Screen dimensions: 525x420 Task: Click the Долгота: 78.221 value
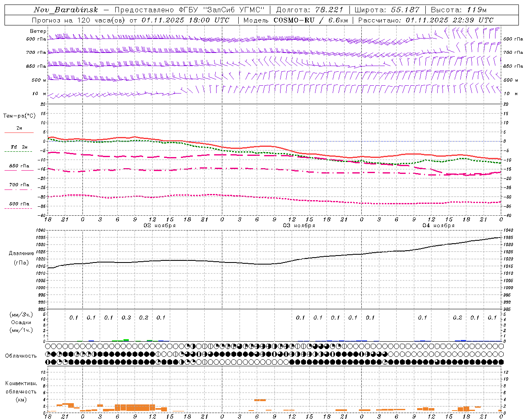point(310,10)
